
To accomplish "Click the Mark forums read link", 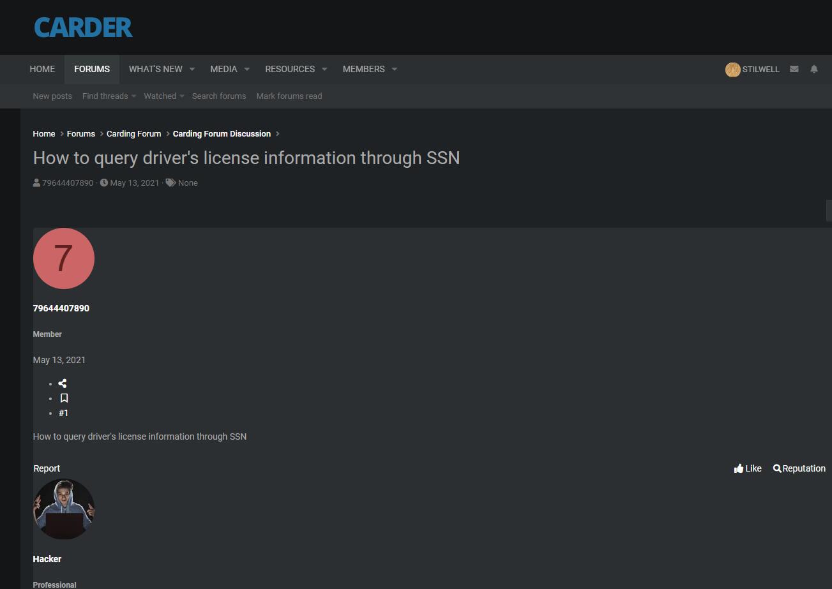I will (289, 96).
